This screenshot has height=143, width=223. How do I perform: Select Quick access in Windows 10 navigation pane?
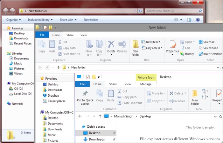[x=93, y=127]
